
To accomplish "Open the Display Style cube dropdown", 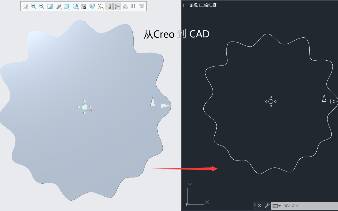I will 67,6.
